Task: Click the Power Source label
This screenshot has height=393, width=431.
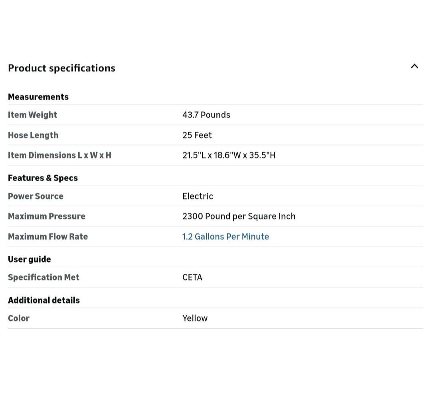Action: point(36,196)
